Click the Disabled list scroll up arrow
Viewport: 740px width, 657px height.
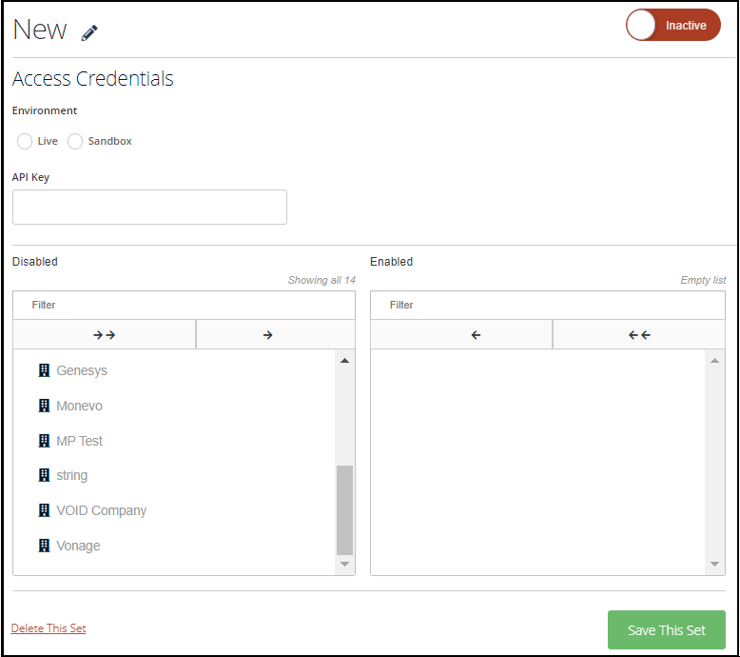click(x=344, y=360)
